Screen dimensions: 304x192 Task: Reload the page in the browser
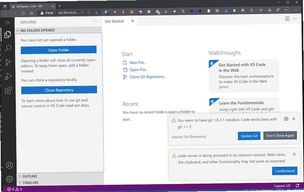(23, 13)
